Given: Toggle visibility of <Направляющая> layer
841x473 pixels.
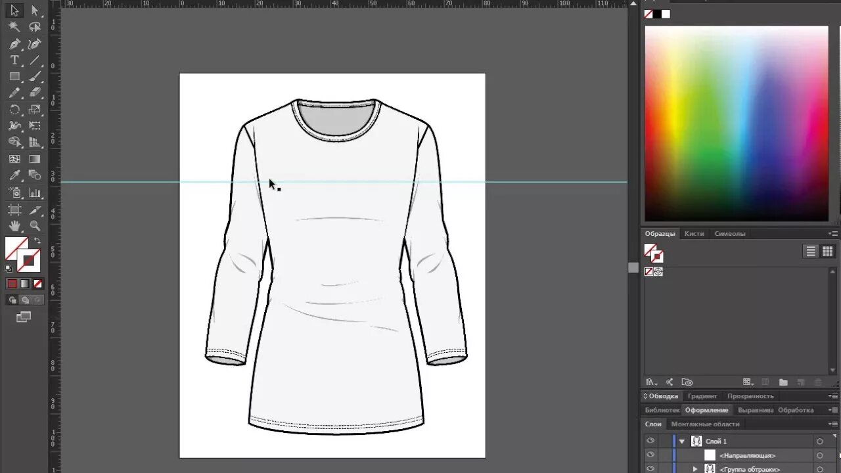Looking at the screenshot, I should (650, 455).
